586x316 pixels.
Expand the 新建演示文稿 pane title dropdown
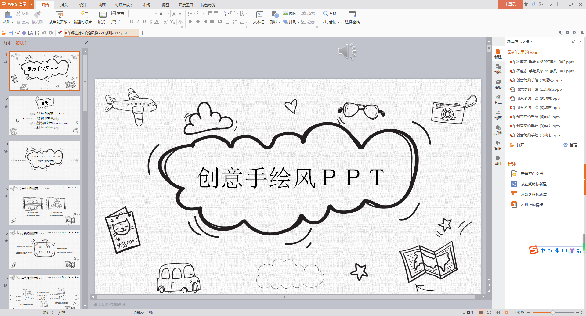[x=531, y=42]
